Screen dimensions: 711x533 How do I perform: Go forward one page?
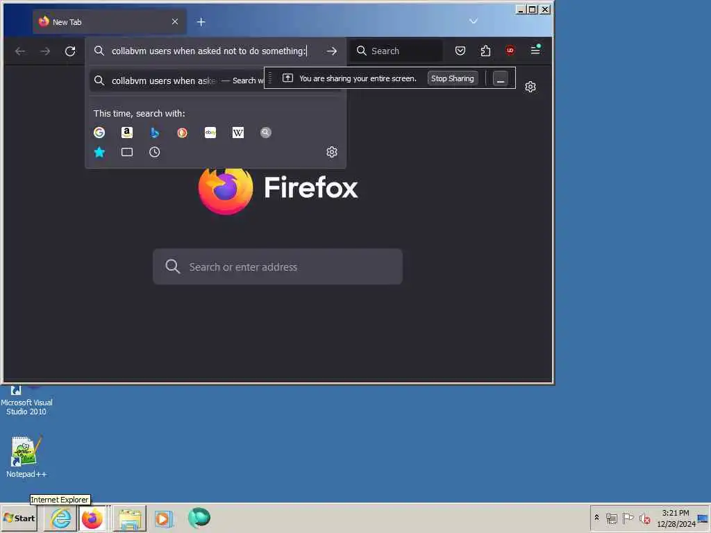[45, 51]
